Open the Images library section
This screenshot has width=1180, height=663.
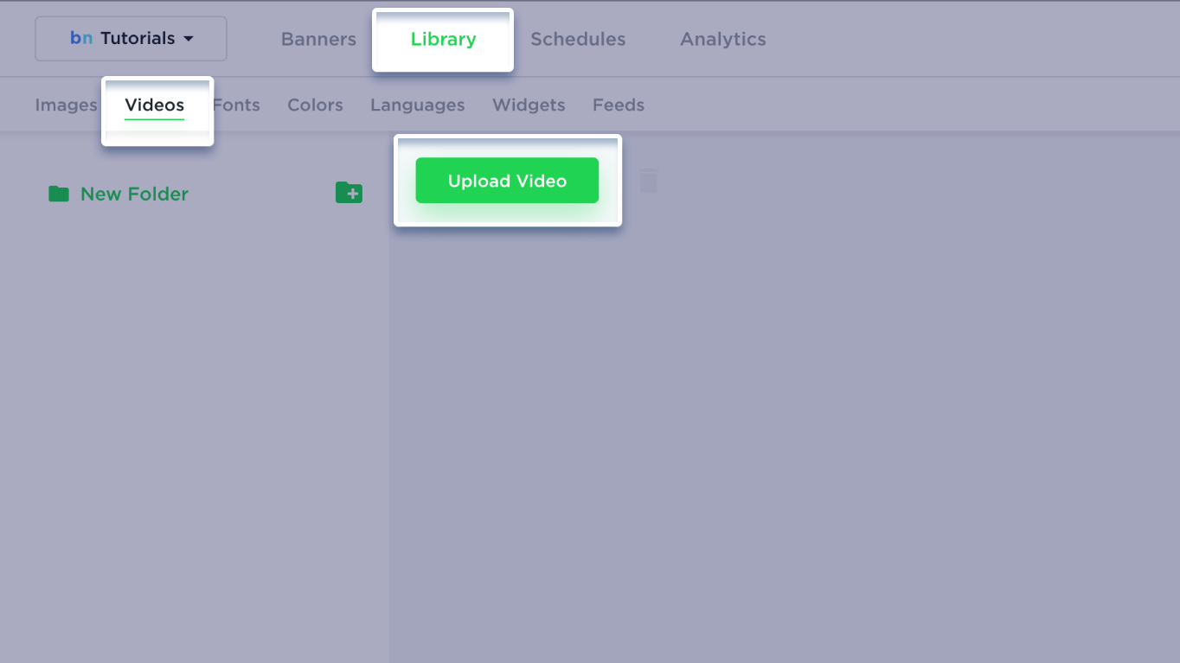click(x=66, y=105)
